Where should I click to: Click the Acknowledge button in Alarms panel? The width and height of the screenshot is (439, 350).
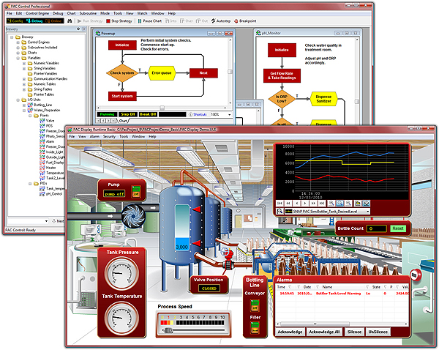pyautogui.click(x=290, y=332)
